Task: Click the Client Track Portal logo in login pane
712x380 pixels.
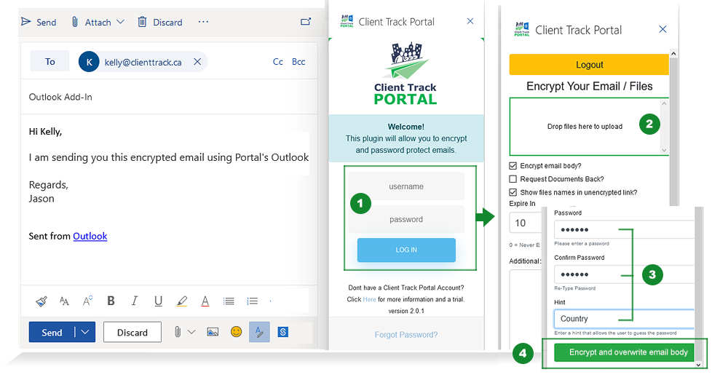Action: tap(406, 74)
